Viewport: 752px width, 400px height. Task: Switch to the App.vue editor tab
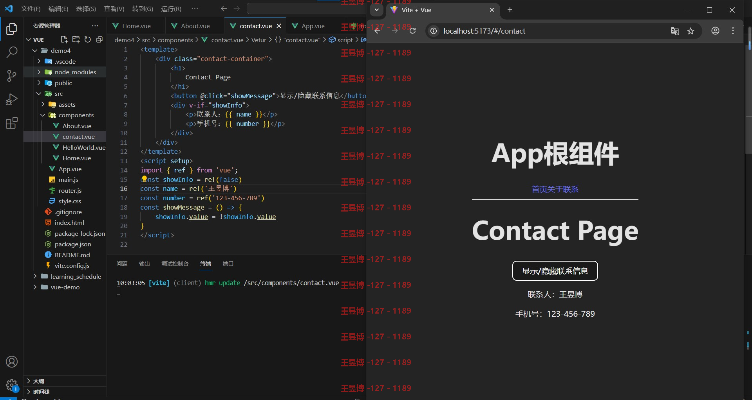(x=313, y=26)
